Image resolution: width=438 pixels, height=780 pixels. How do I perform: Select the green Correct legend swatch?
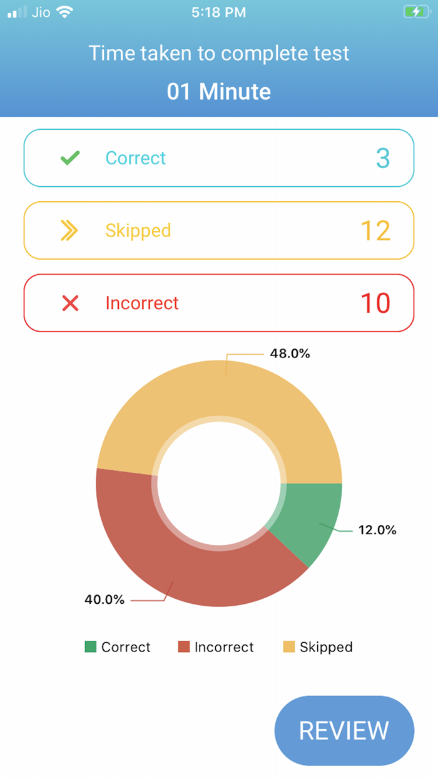point(91,646)
